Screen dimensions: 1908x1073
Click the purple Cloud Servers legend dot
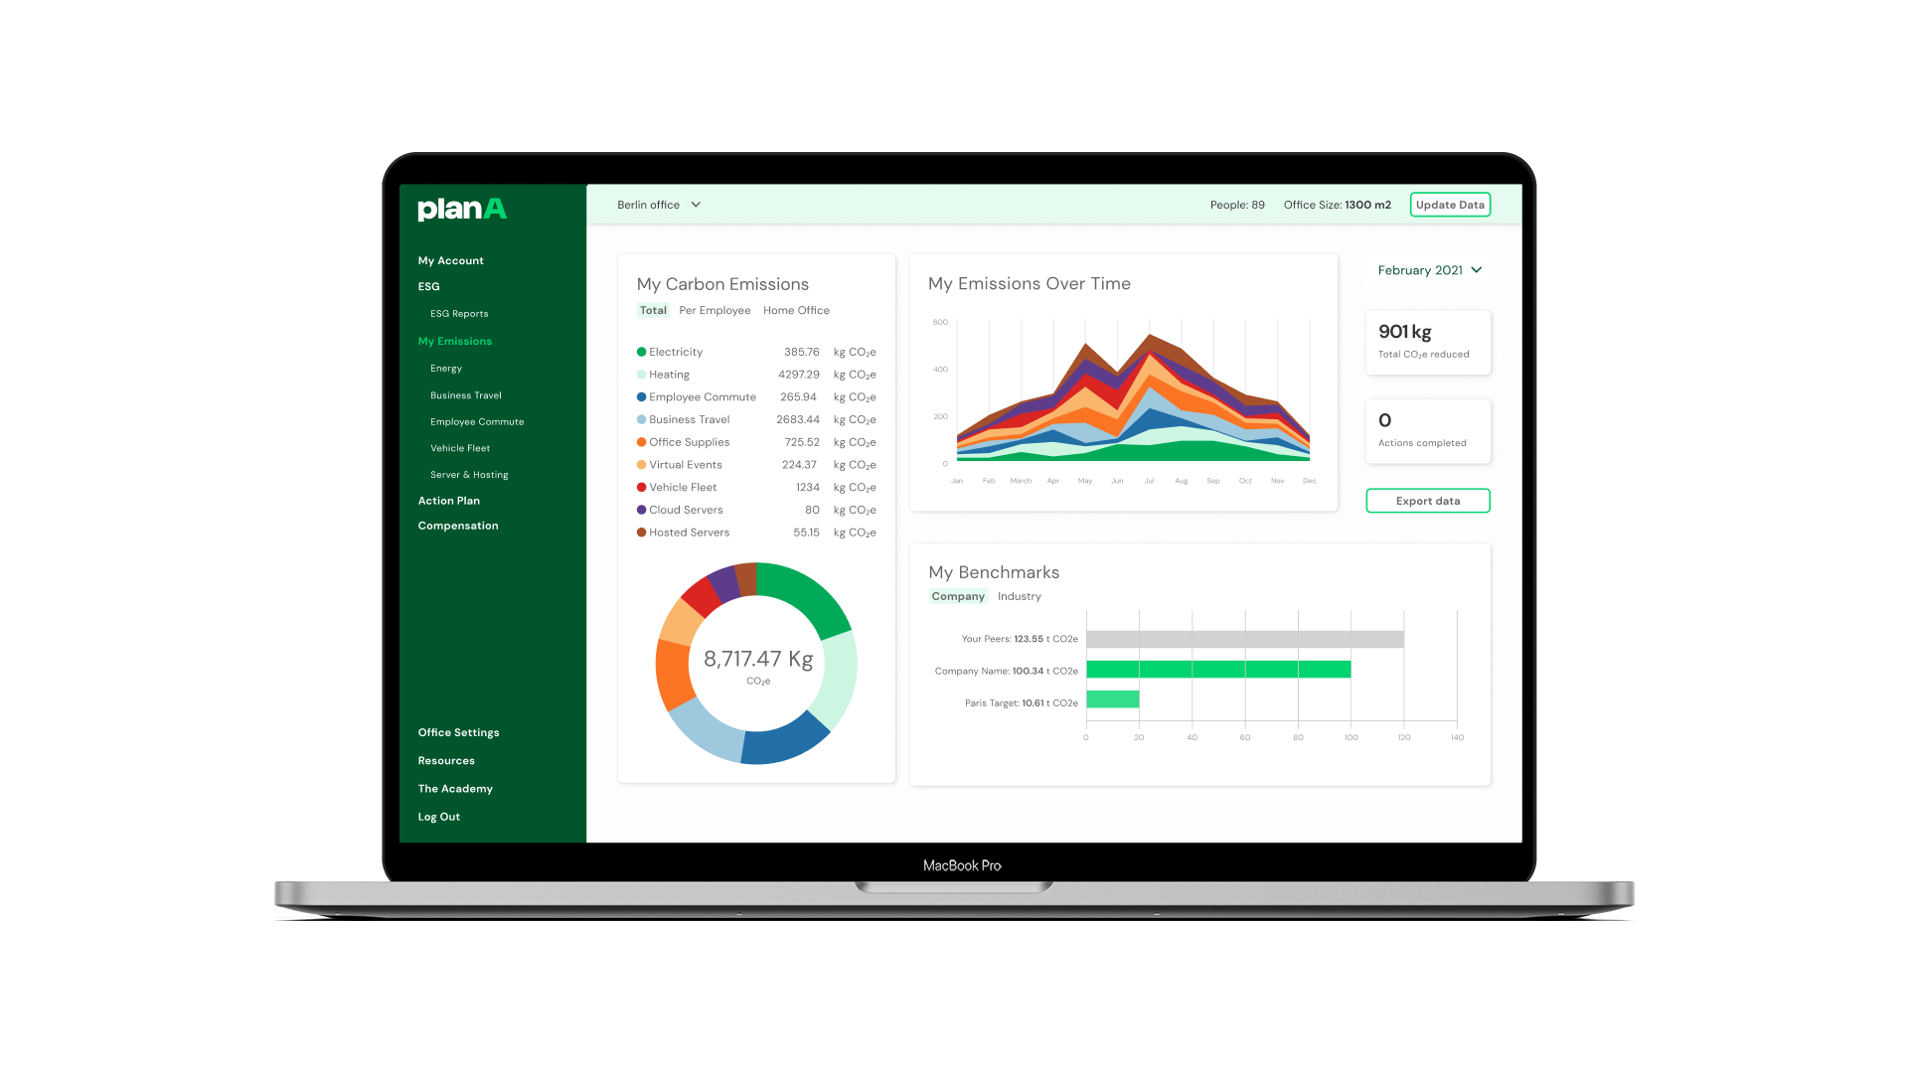(x=641, y=510)
